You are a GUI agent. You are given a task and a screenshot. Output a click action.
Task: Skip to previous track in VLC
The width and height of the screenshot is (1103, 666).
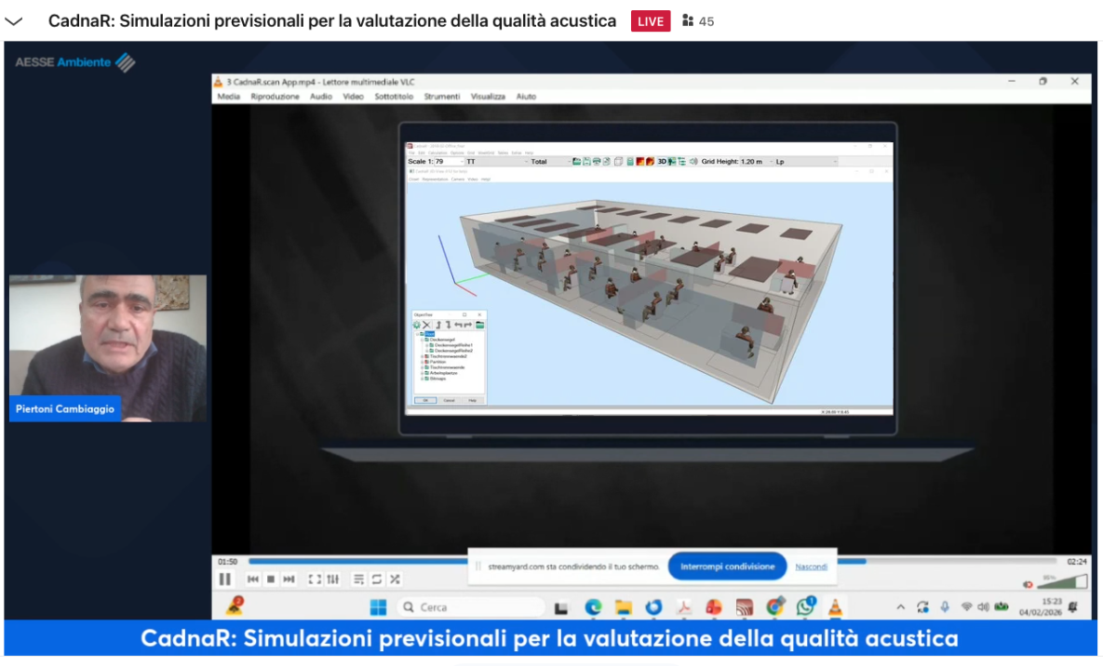click(253, 579)
